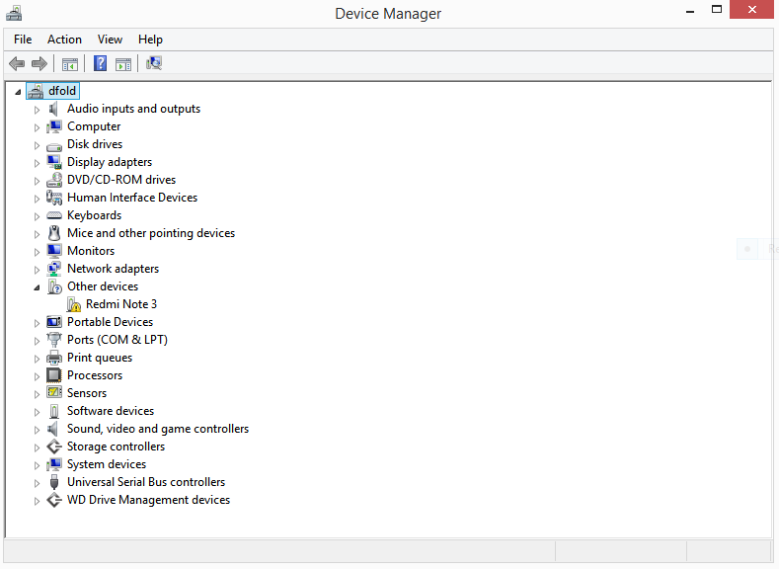Image resolution: width=779 pixels, height=569 pixels.
Task: Click the Redmi Note 3 warning icon
Action: coord(74,304)
